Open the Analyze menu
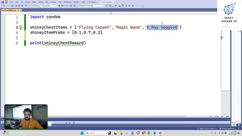Viewport: 242px width, 136px height. coord(53,2)
